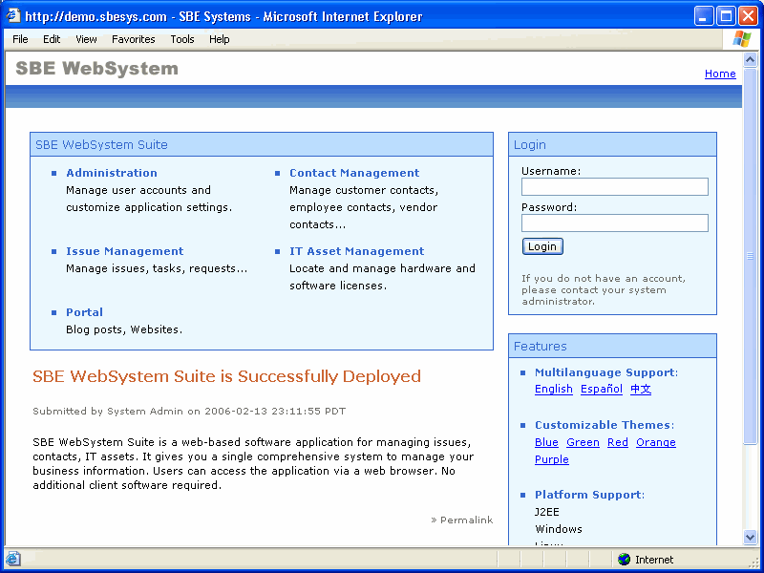The width and height of the screenshot is (764, 573).
Task: Open the Issue Management link
Action: coord(125,251)
